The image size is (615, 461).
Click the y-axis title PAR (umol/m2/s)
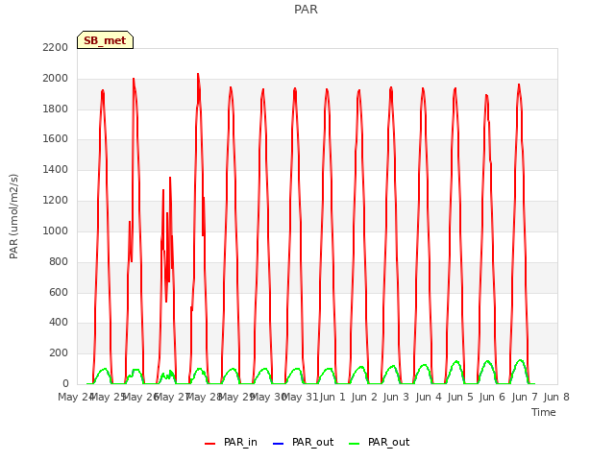tap(13, 216)
